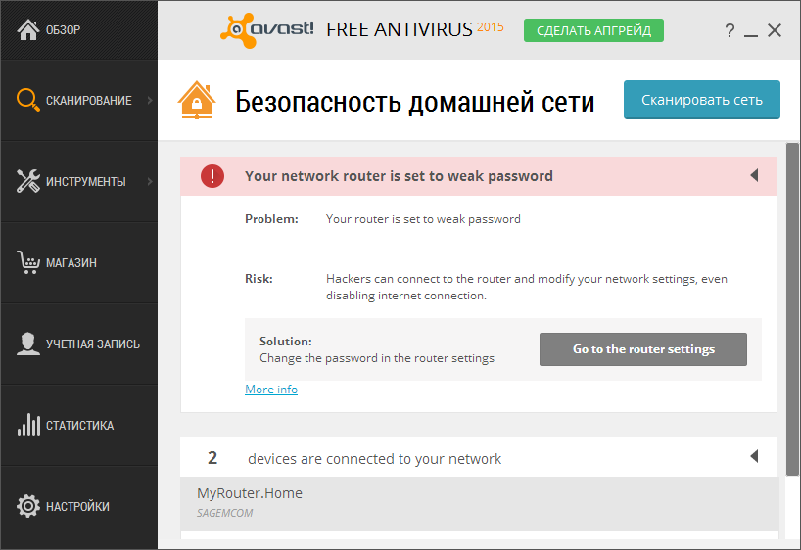Collapse the weak password warning section
Screen dimensions: 801x550
pyautogui.click(x=754, y=176)
